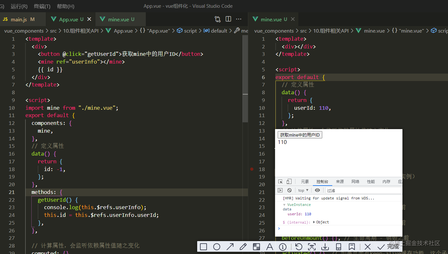Save the screenshot with download icon
Image resolution: width=448 pixels, height=254 pixels.
[x=325, y=247]
